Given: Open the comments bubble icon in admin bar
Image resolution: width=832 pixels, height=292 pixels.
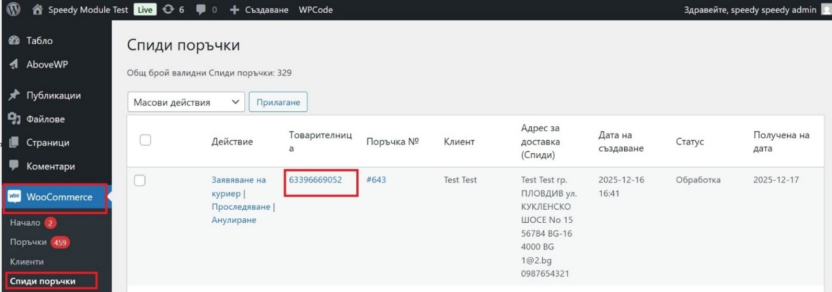Looking at the screenshot, I should tap(201, 10).
